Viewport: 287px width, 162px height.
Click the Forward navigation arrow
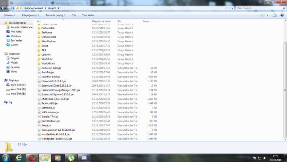point(9,8)
